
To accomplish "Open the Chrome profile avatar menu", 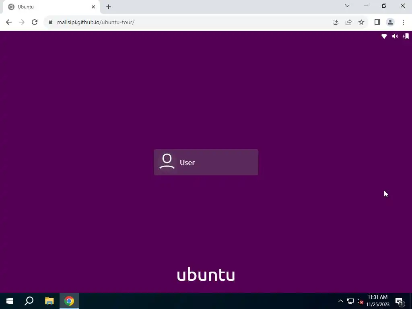I will tap(390, 23).
